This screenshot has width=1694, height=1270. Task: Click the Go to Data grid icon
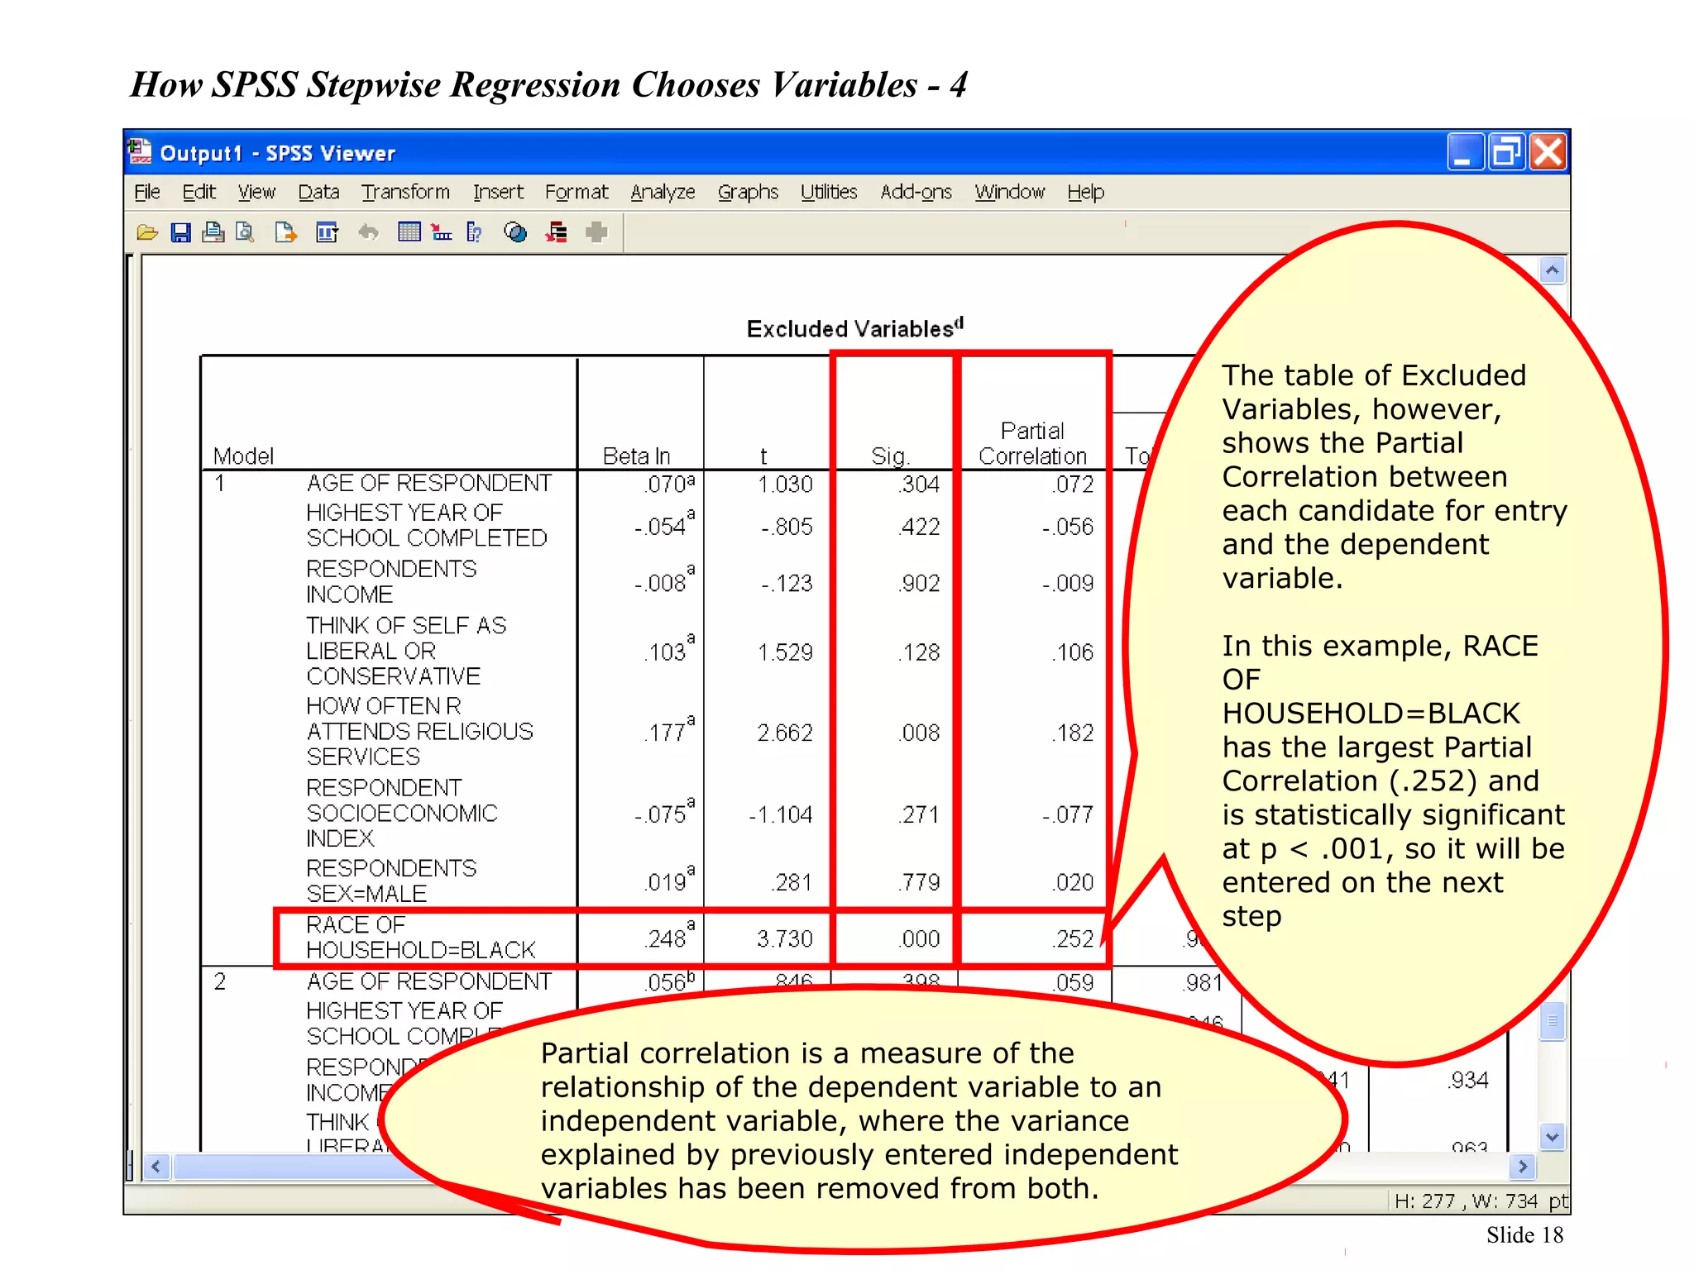tap(409, 232)
